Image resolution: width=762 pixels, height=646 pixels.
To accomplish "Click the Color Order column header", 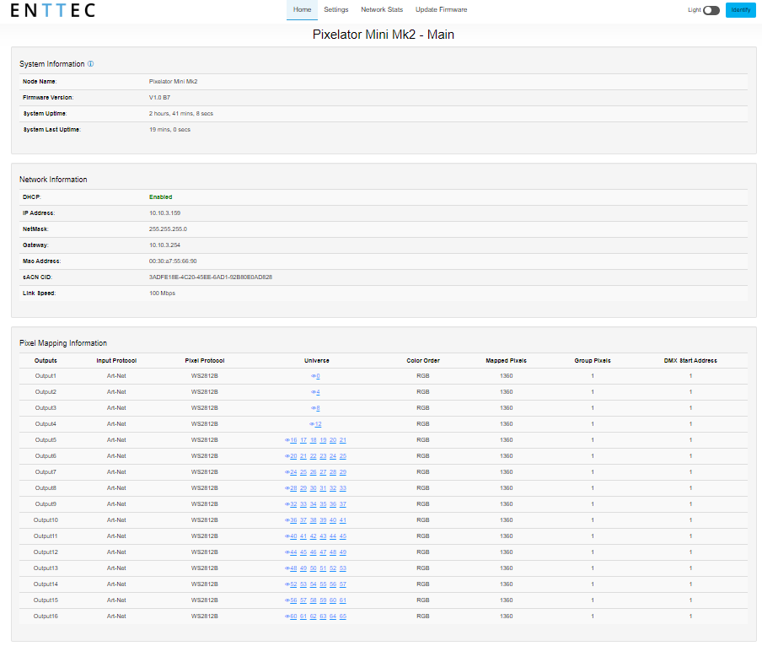I will pyautogui.click(x=423, y=361).
